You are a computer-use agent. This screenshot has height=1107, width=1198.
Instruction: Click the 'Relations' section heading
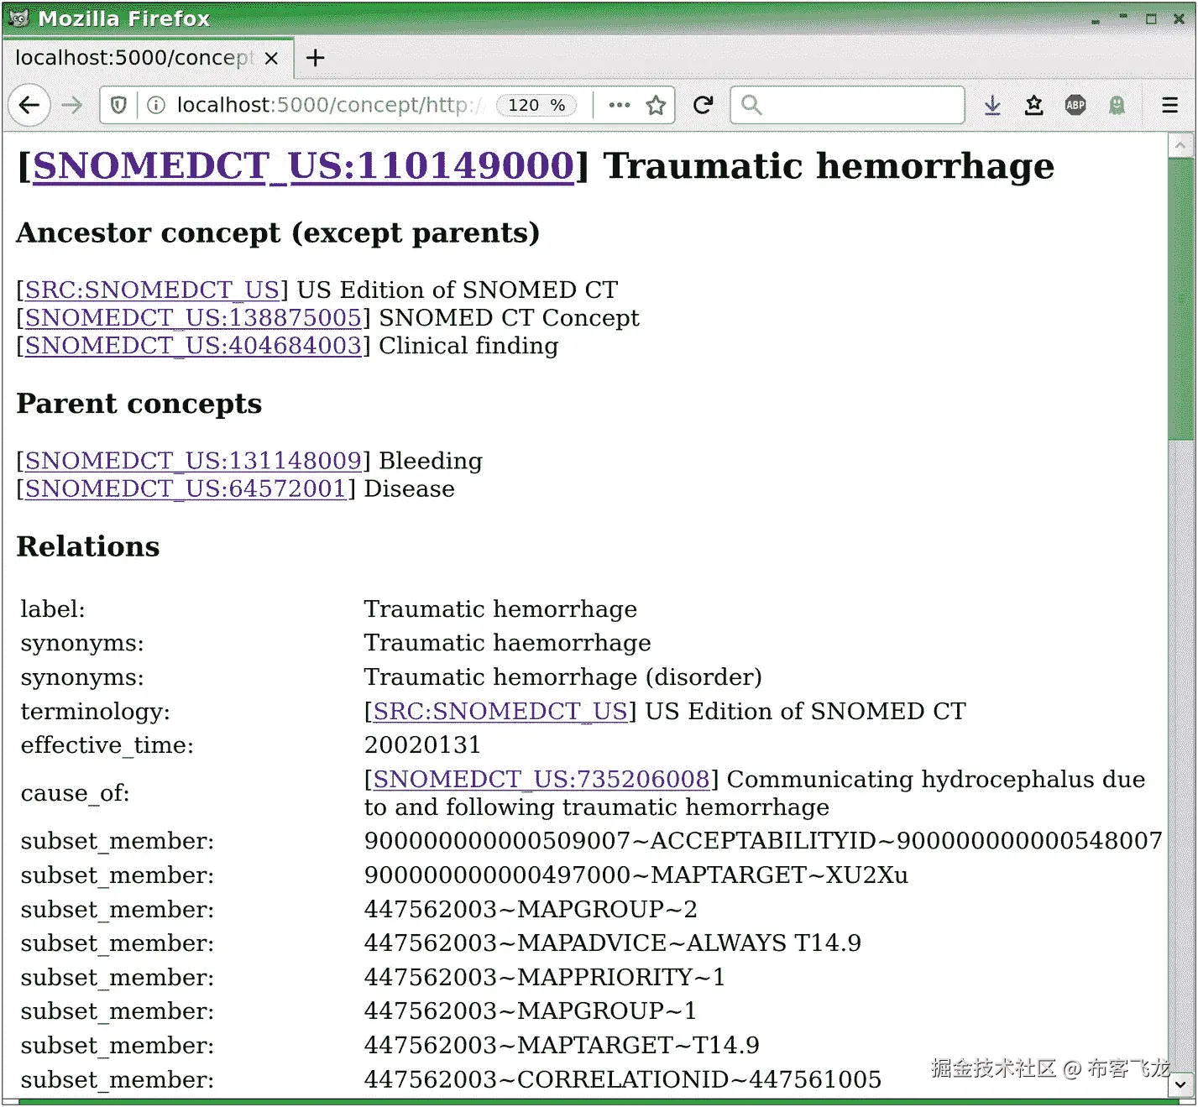(x=88, y=546)
